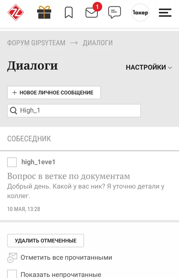Open the chat speech bubble icon
The height and width of the screenshot is (278, 179).
[x=114, y=12]
